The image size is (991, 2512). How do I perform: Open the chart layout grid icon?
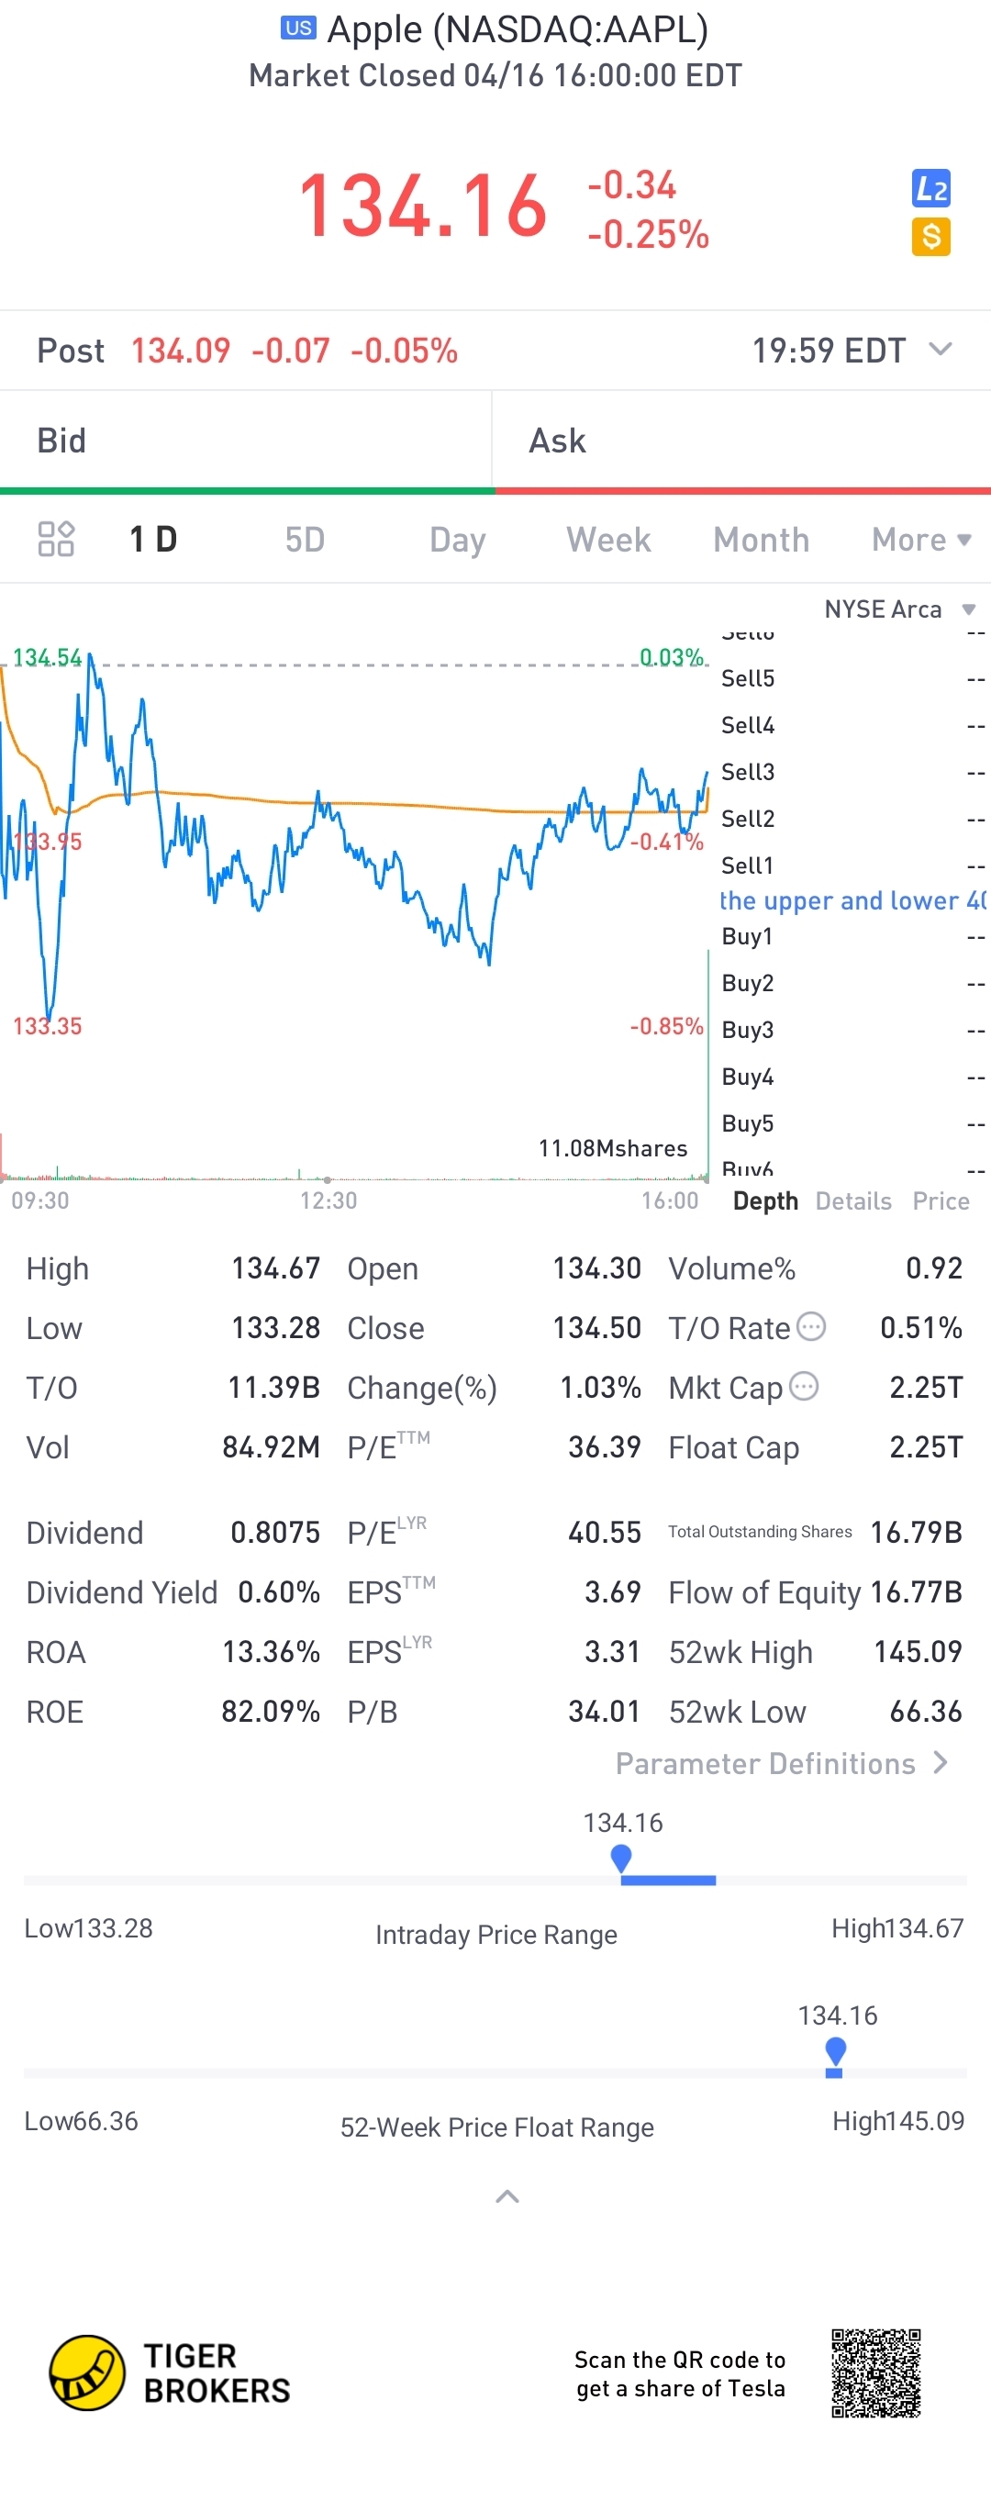[56, 540]
